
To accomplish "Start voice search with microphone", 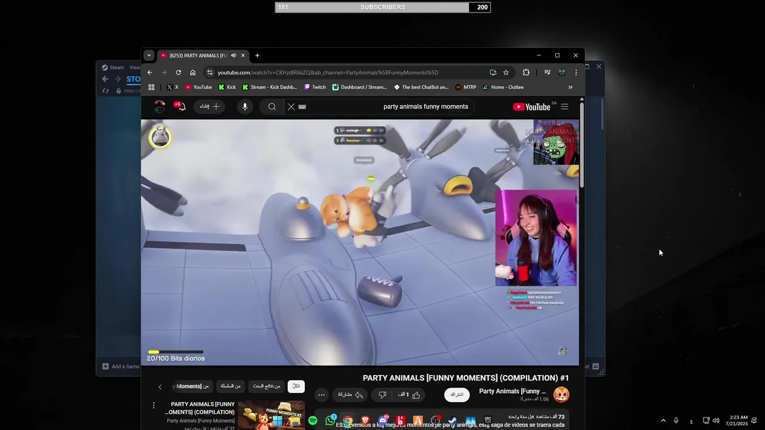I will (244, 107).
